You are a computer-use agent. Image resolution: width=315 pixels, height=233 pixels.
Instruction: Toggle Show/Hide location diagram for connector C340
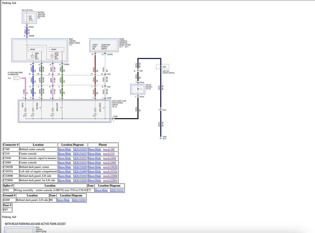[x=64, y=150]
